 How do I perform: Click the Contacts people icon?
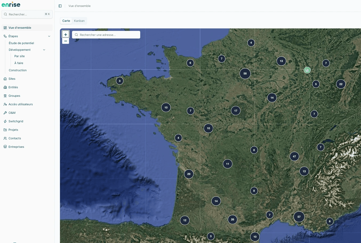[5, 138]
